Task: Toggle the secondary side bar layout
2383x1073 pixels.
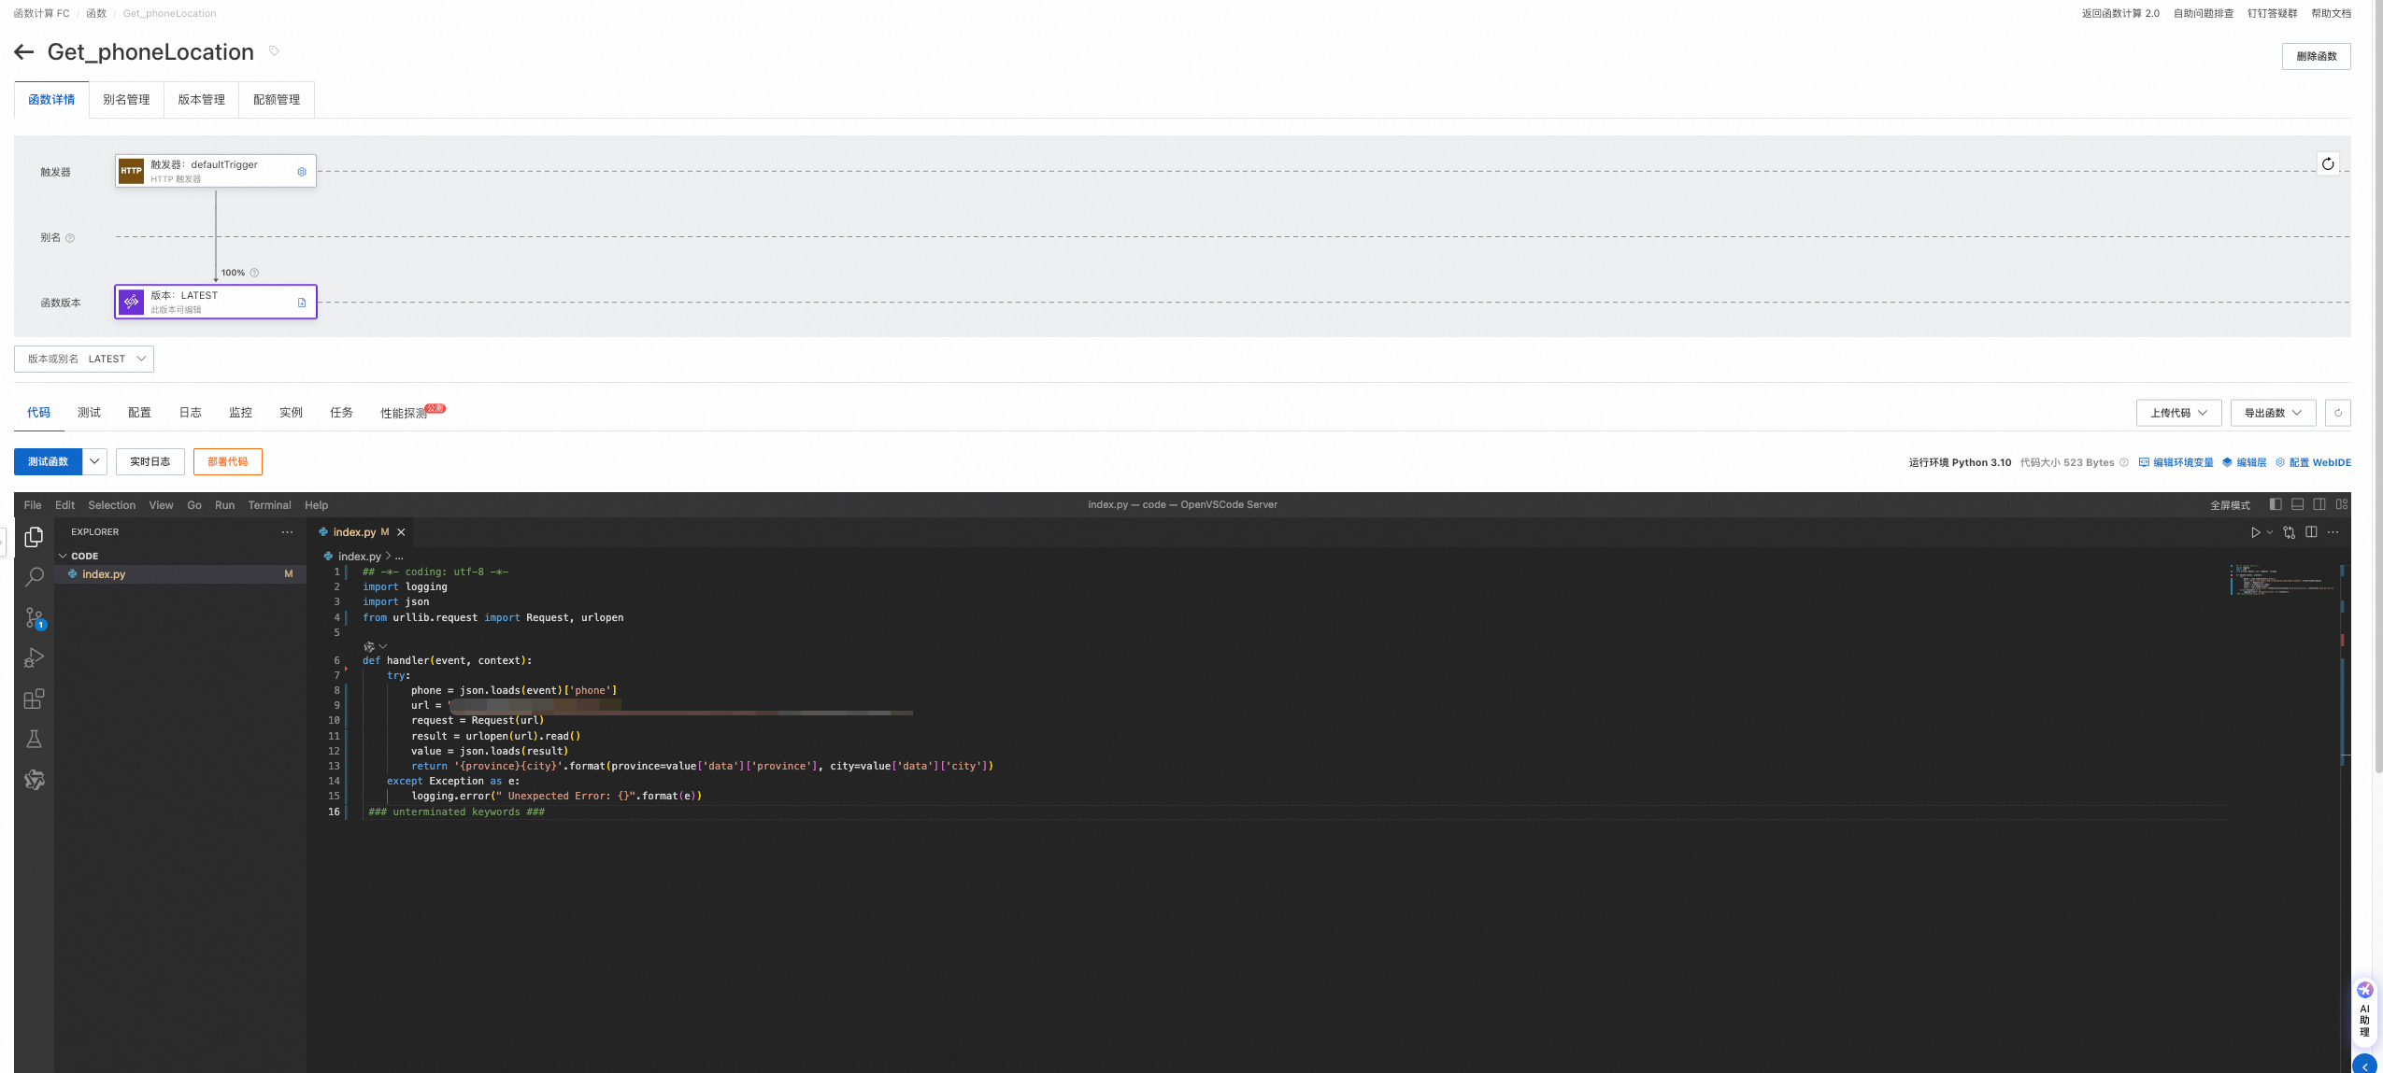Action: click(x=2319, y=504)
